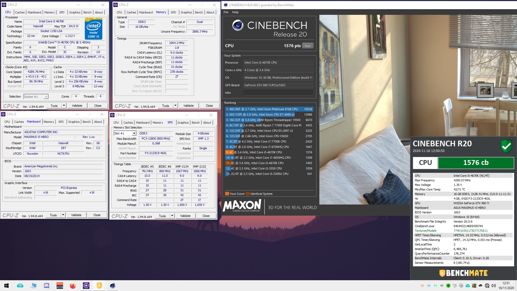Open Discord from the taskbar

coord(47,286)
